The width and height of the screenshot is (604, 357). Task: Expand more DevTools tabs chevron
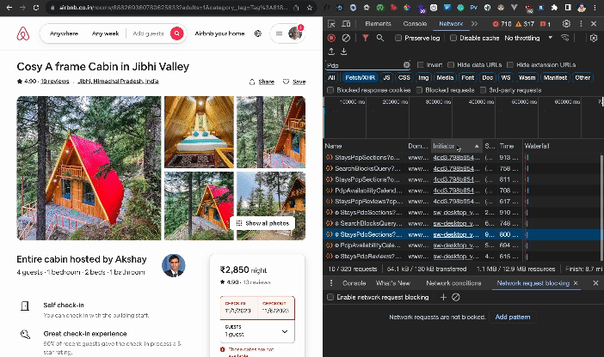point(474,24)
